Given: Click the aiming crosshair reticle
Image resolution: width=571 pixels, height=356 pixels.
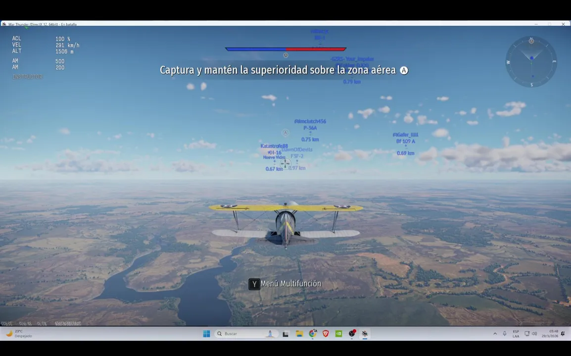Looking at the screenshot, I should [x=285, y=164].
